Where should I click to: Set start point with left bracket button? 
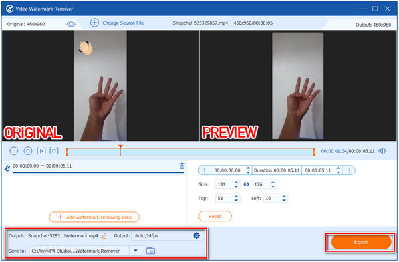(x=205, y=170)
